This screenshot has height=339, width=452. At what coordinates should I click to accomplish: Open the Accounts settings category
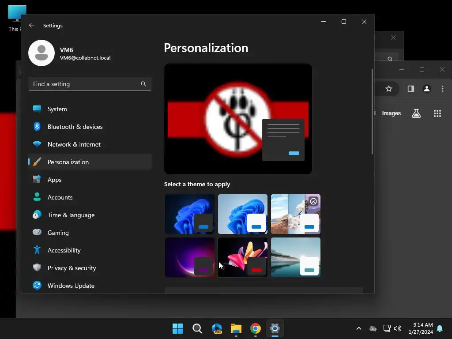coord(90,197)
